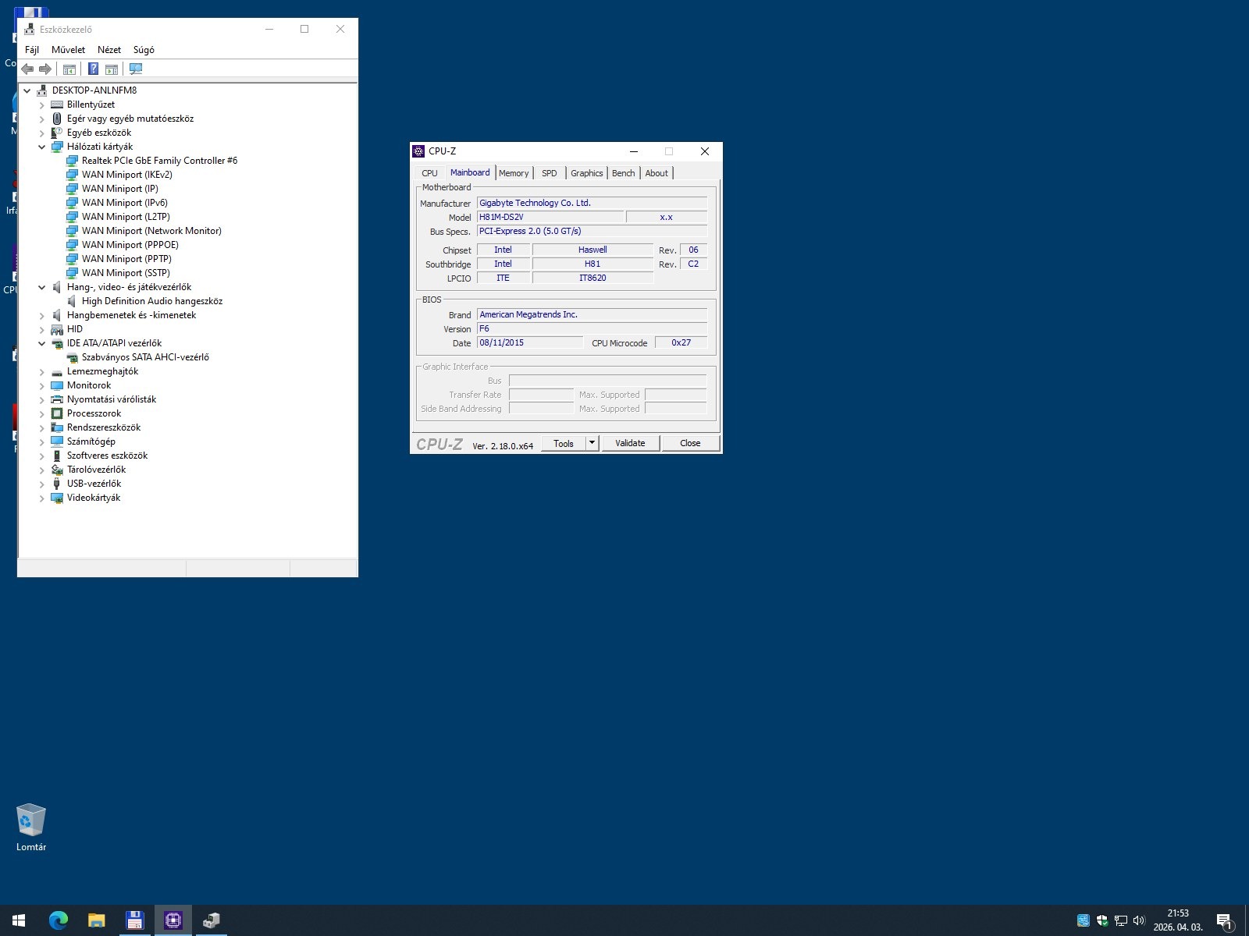This screenshot has height=936, width=1249.
Task: Switch to the SPD tab in CPU-Z
Action: pos(550,173)
